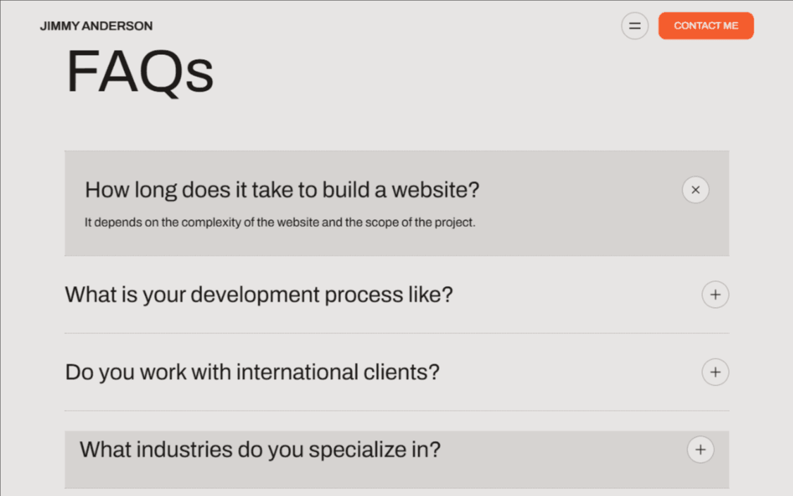Click the plus icon next to development process question
The height and width of the screenshot is (496, 793).
click(x=716, y=294)
